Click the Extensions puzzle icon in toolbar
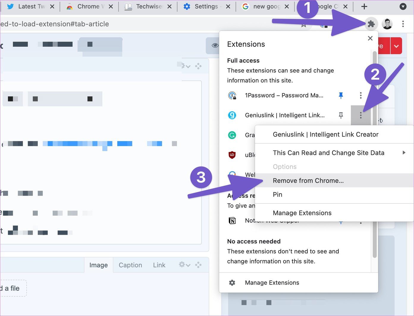The height and width of the screenshot is (316, 414). [x=371, y=24]
